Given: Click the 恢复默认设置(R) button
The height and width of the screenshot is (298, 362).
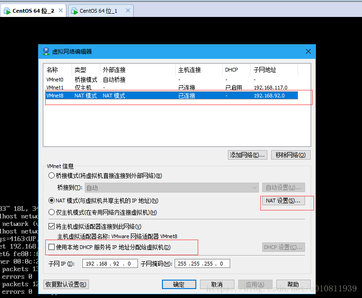Looking at the screenshot, I should coord(66,284).
